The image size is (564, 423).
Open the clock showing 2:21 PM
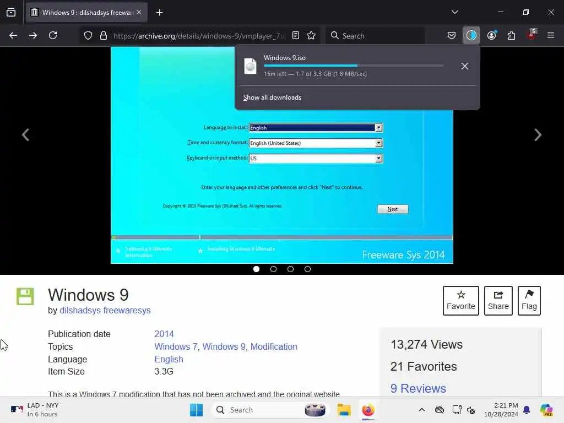point(501,410)
